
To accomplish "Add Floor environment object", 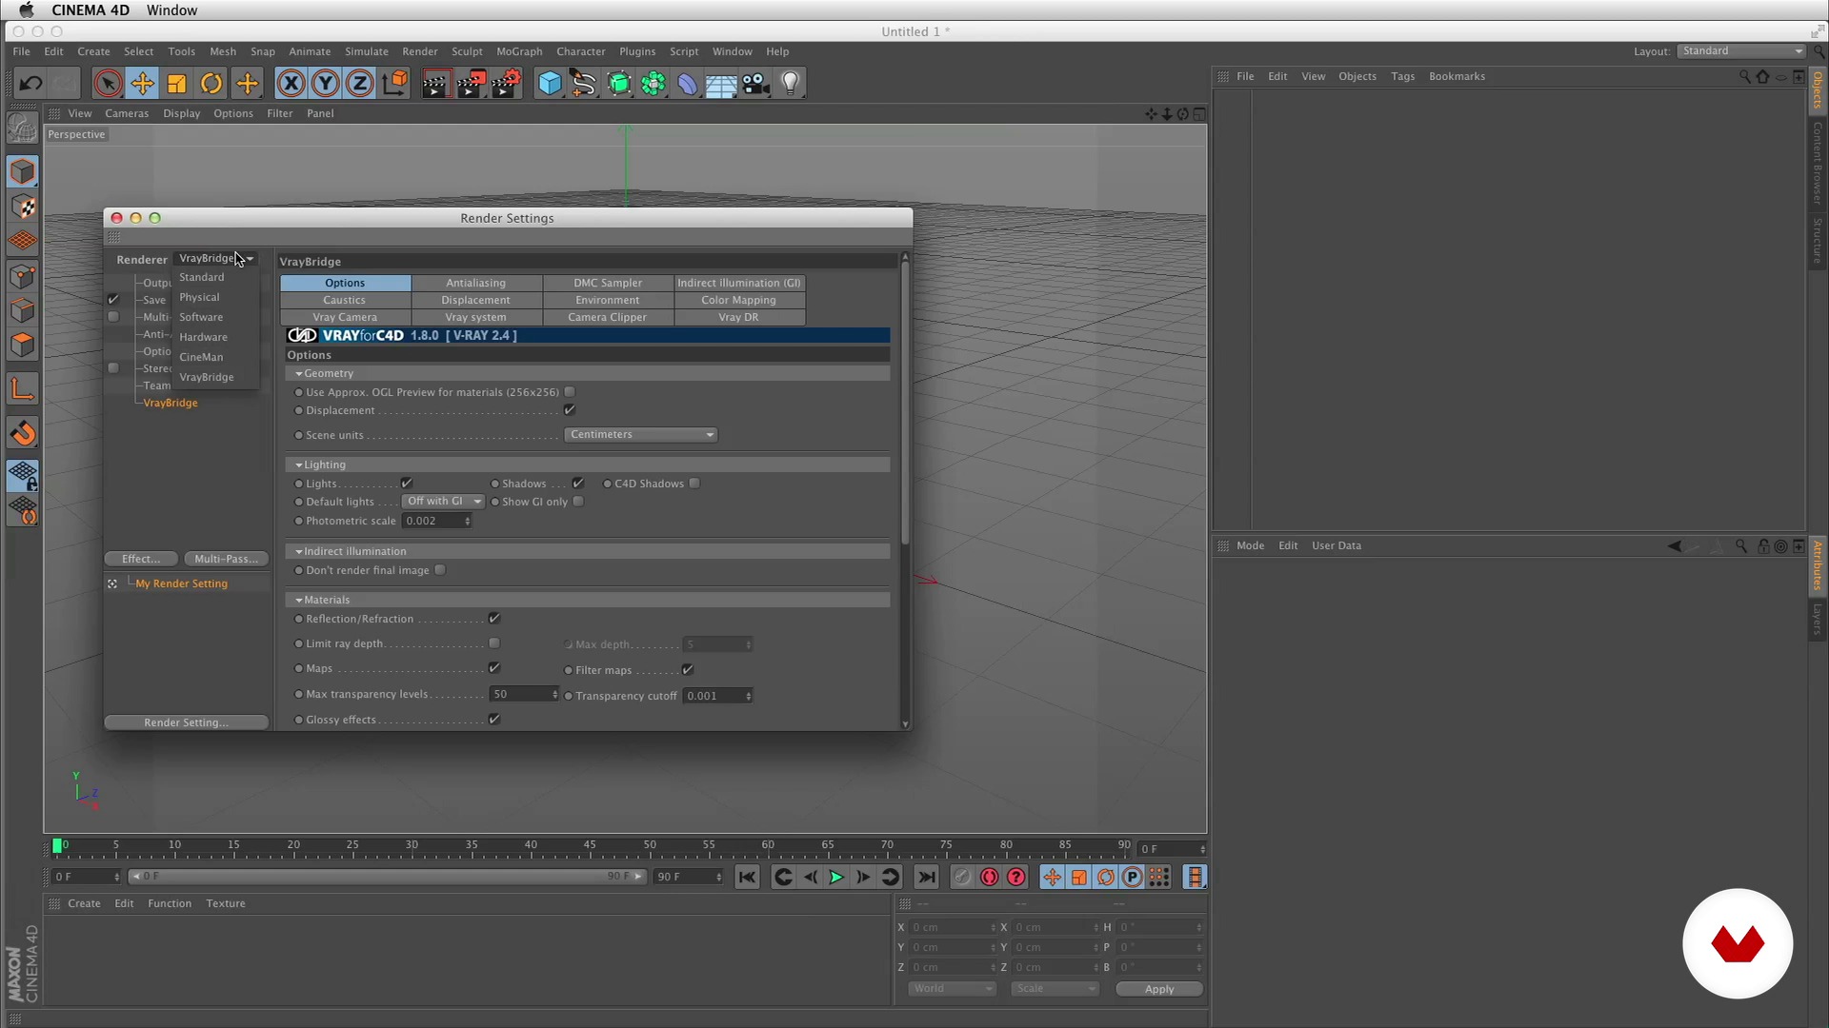I will coord(721,84).
